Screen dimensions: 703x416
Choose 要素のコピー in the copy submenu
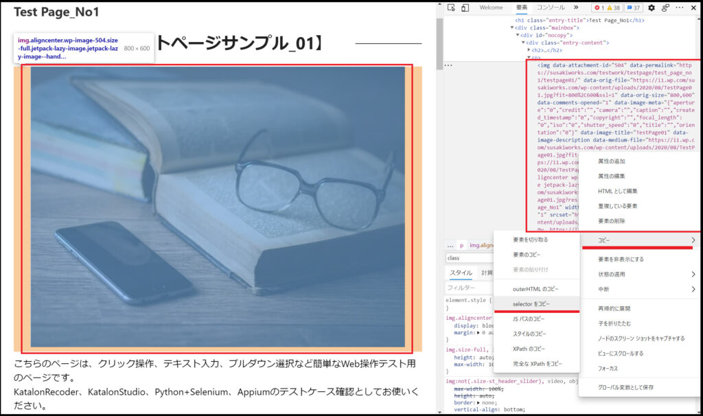click(527, 255)
